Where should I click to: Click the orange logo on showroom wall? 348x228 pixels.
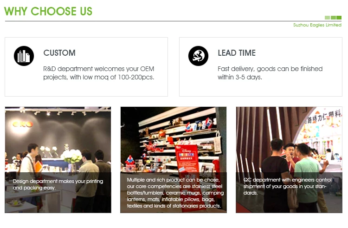[x=23, y=124]
